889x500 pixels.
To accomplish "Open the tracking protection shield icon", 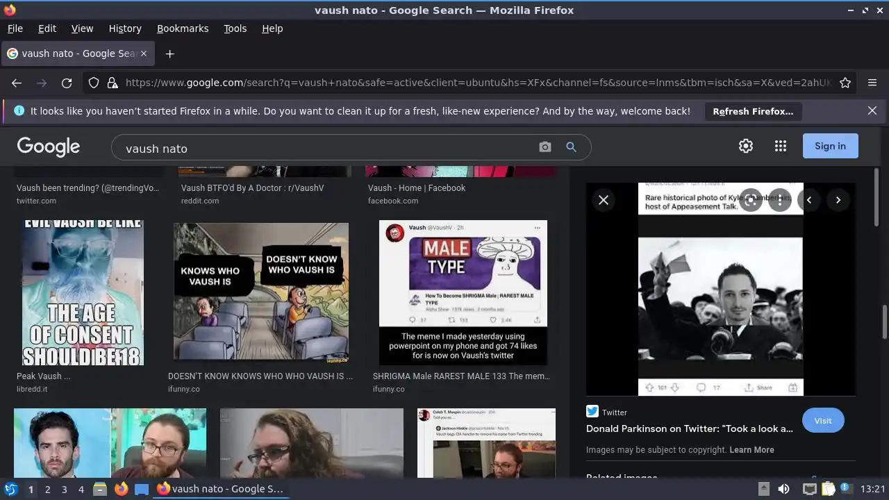I will click(x=94, y=83).
